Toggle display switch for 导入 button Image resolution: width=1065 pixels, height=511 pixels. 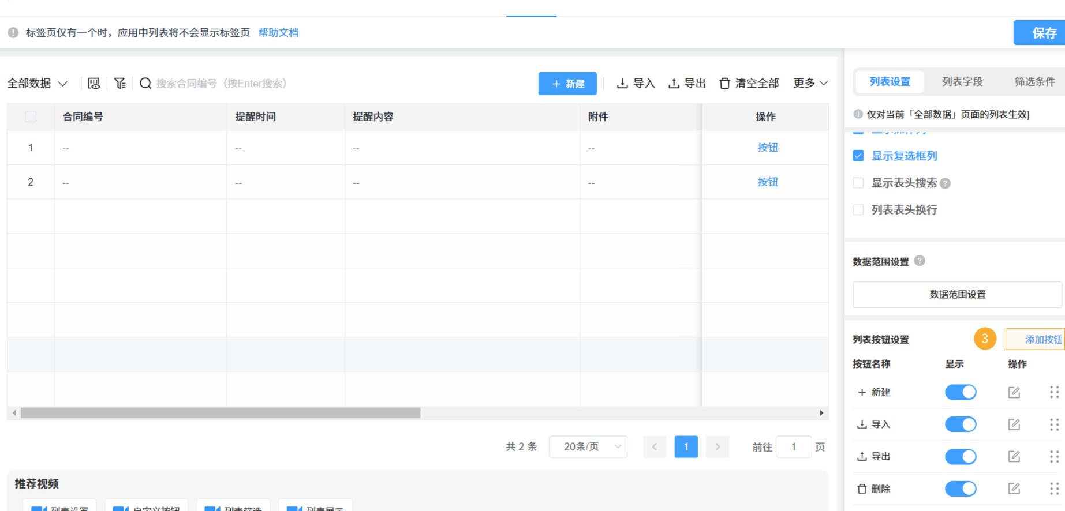pyautogui.click(x=961, y=424)
